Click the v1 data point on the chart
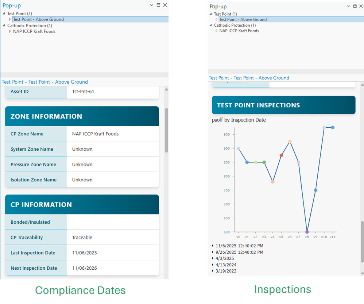The image size is (364, 304). pyautogui.click(x=247, y=162)
